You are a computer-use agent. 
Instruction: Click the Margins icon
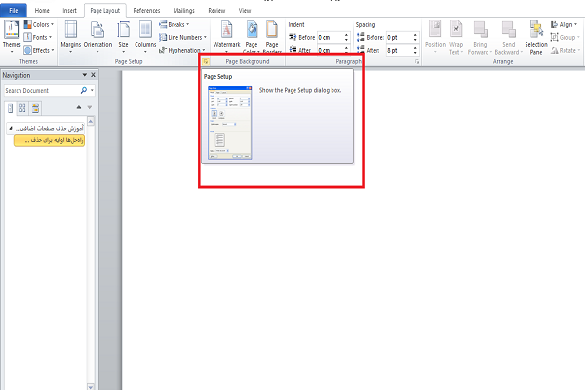click(71, 35)
